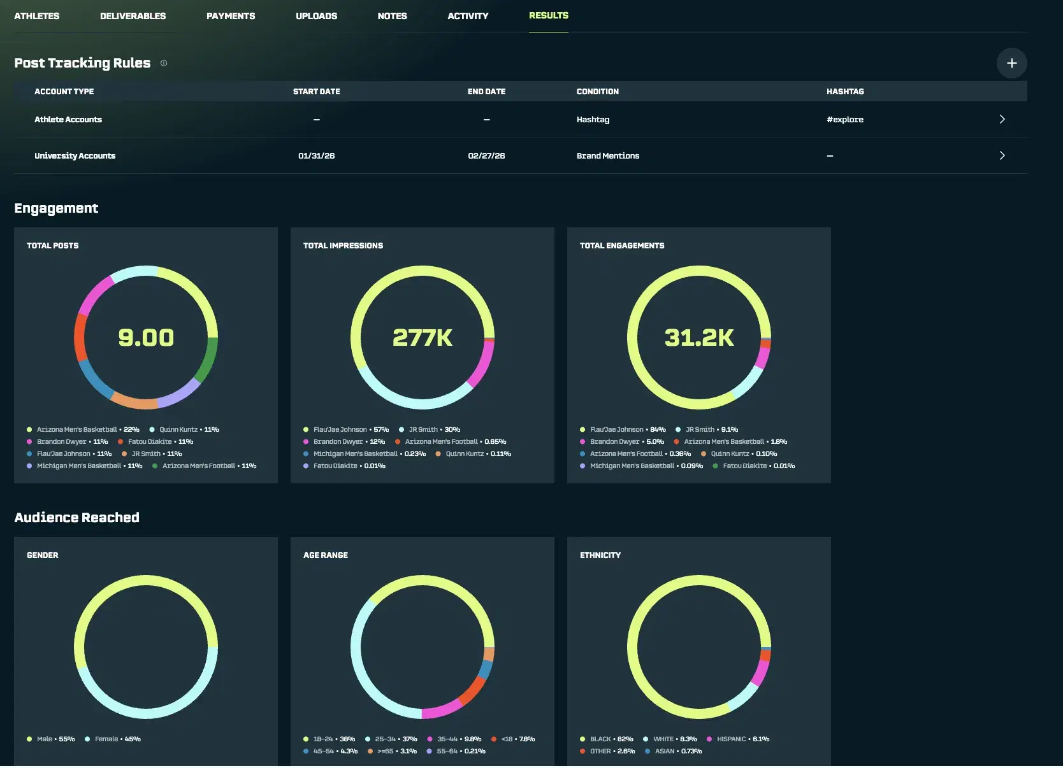Open the Uploads tab
The width and height of the screenshot is (1063, 768).
[x=316, y=16]
